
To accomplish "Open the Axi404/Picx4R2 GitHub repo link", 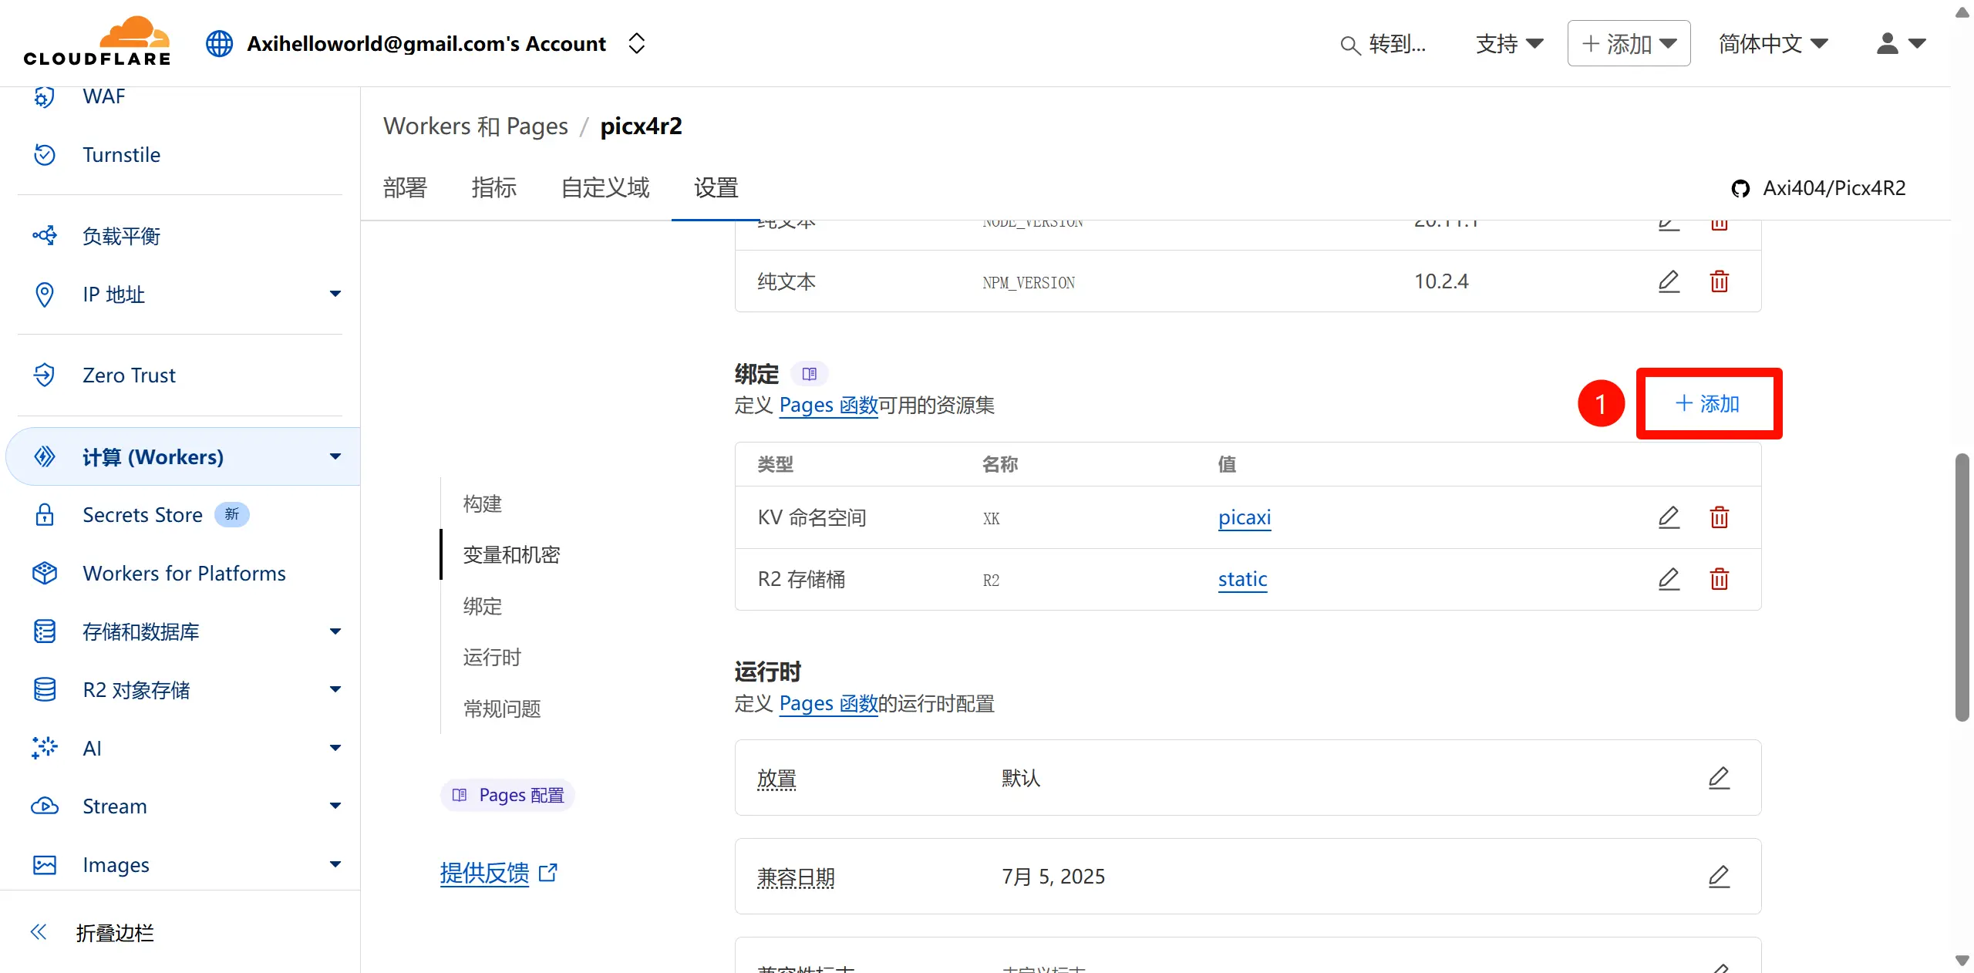I will click(x=1818, y=188).
